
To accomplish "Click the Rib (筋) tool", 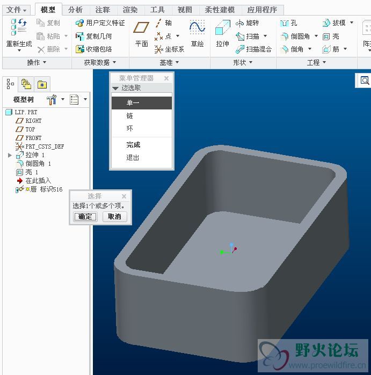I will pyautogui.click(x=331, y=49).
